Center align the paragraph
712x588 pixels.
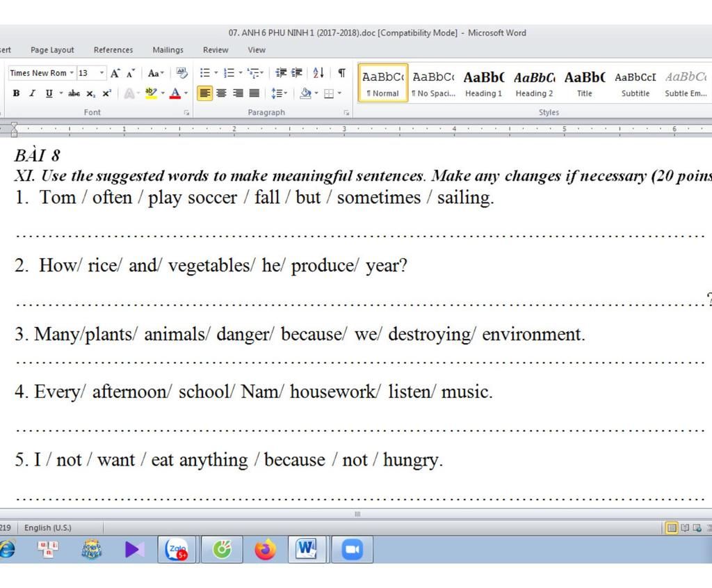click(221, 93)
